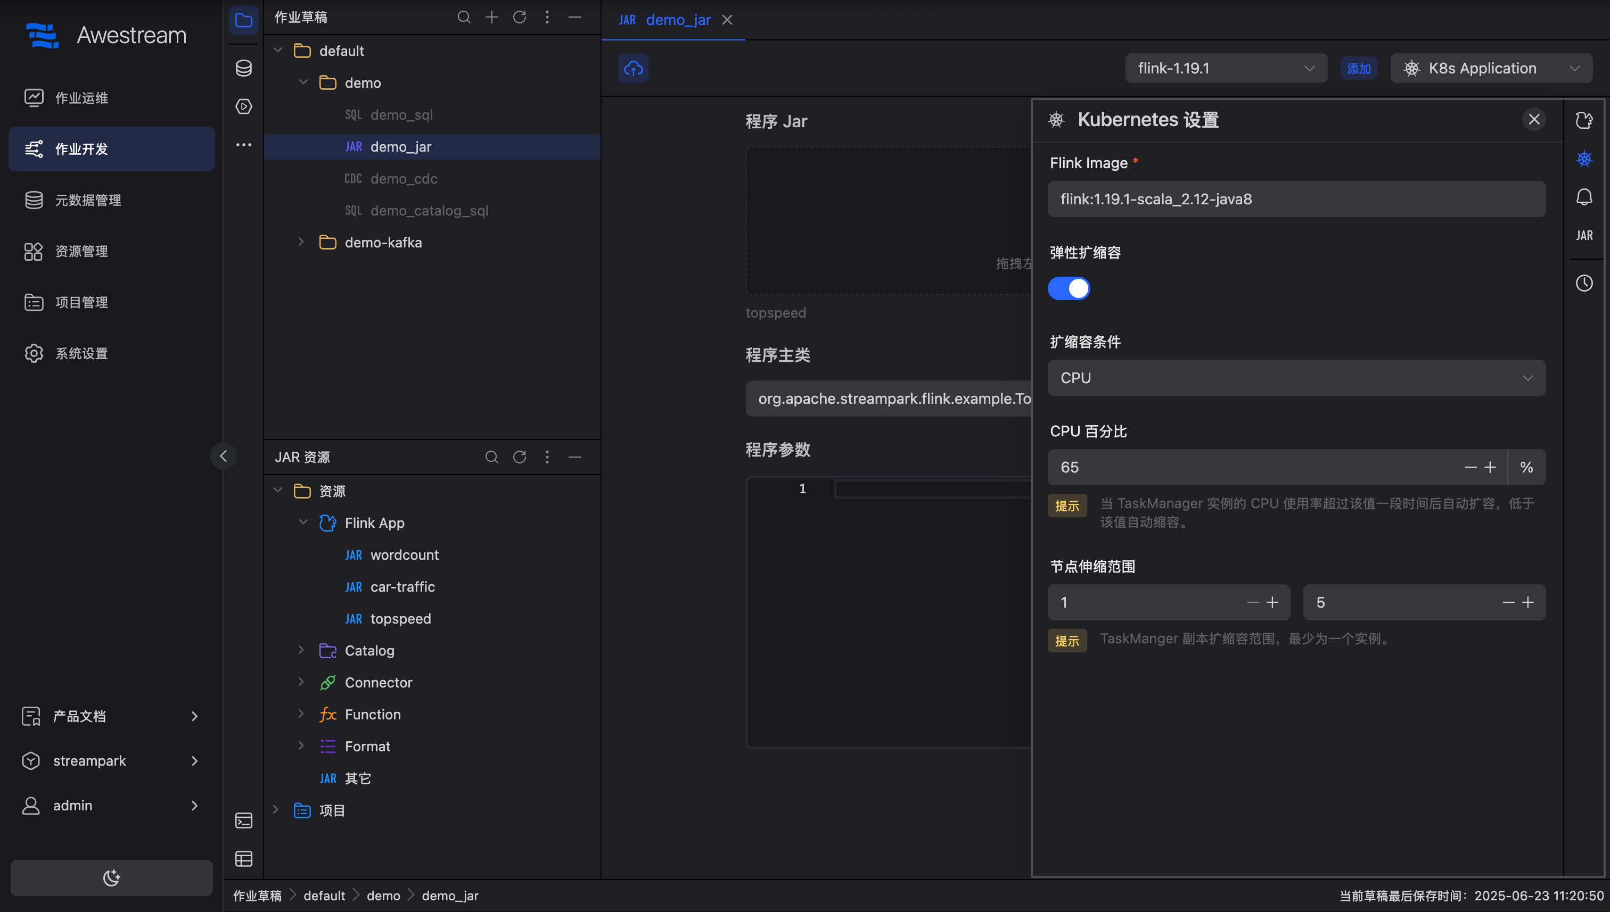Open the terminal console icon at bottom
This screenshot has height=912, width=1610.
pos(244,820)
